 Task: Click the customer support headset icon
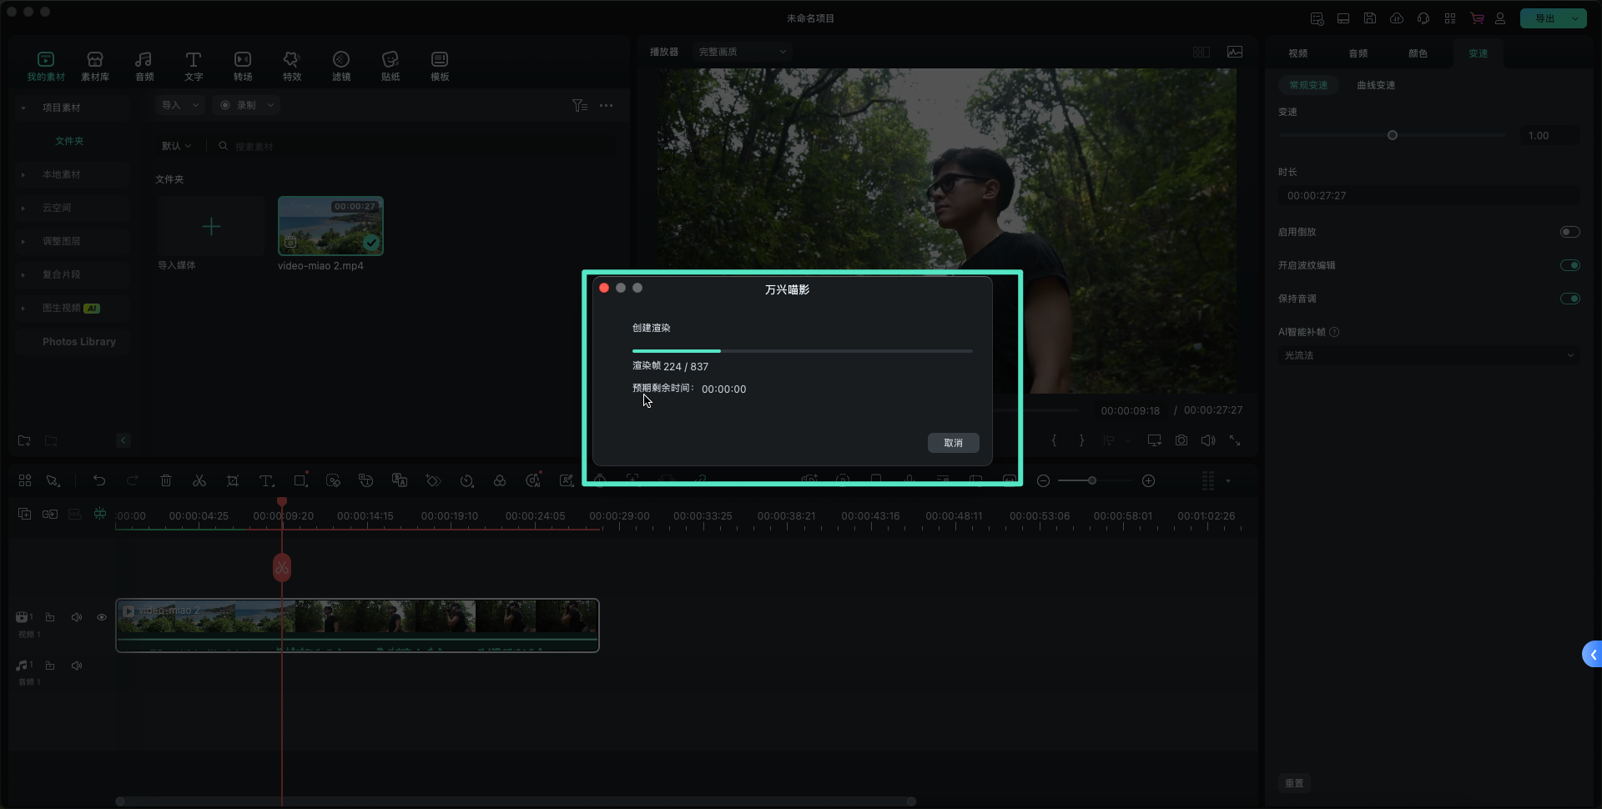click(1423, 18)
